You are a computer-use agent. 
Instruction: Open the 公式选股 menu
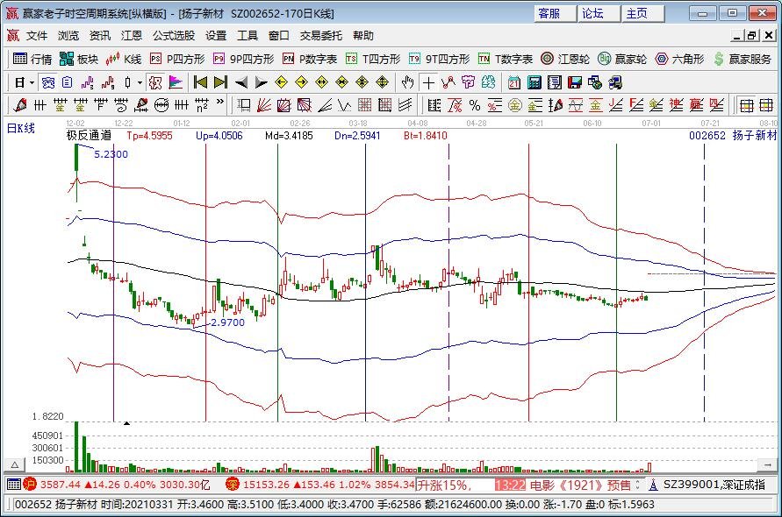click(174, 36)
